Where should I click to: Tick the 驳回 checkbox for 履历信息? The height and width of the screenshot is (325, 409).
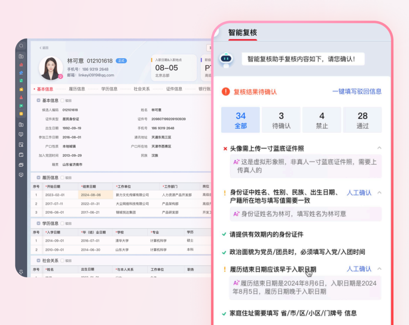[62, 177]
